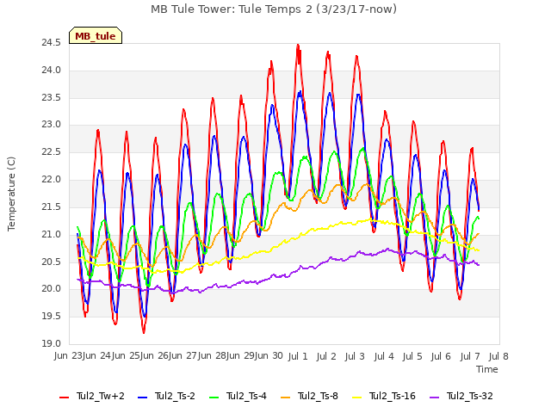
Task: Click the 23.0 y-axis tick label
Action: point(52,125)
